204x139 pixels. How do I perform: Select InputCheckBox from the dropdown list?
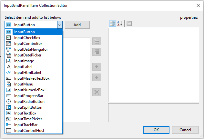27,38
